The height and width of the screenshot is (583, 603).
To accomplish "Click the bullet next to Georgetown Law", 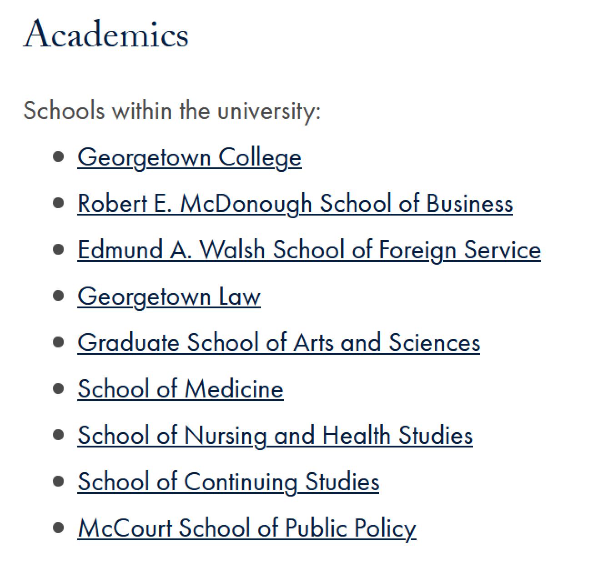I will click(58, 296).
